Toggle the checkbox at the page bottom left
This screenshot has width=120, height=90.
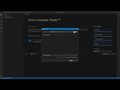point(31,54)
